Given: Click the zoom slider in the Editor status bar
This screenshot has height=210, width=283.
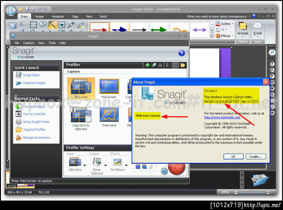Looking at the screenshot, I should [x=252, y=192].
